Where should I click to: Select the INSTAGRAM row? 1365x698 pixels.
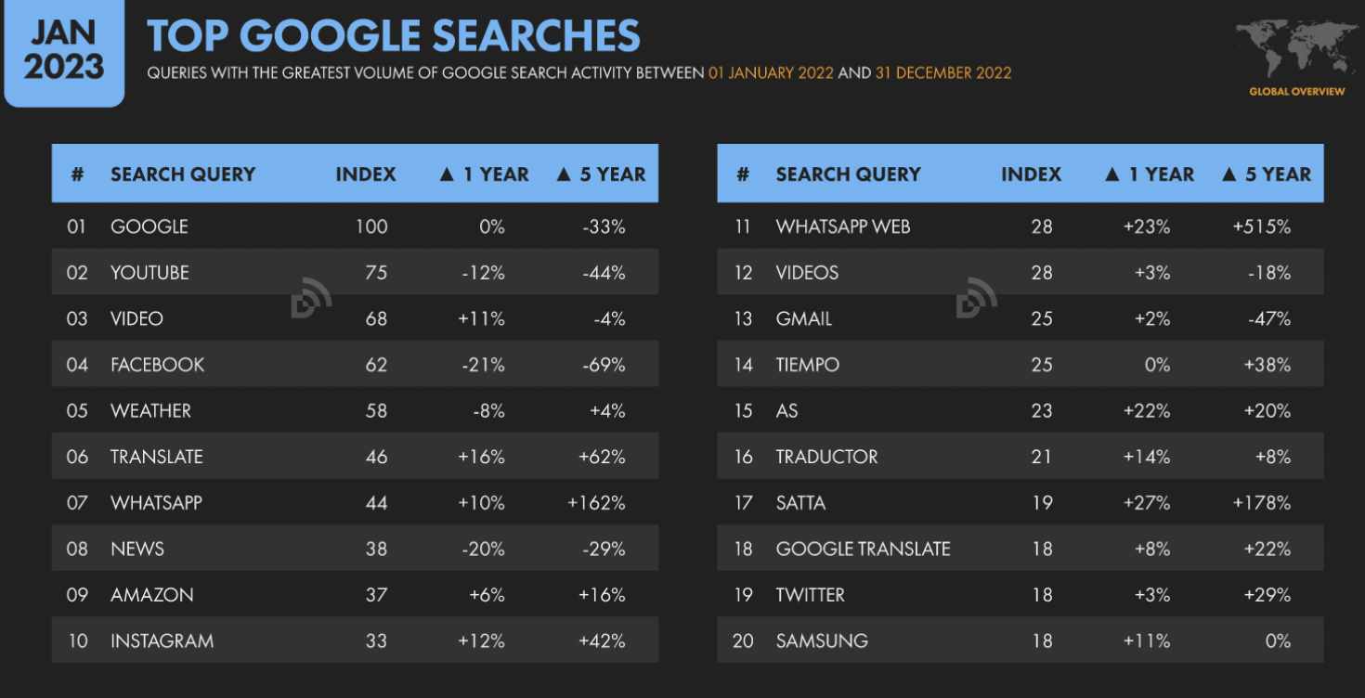pos(355,640)
